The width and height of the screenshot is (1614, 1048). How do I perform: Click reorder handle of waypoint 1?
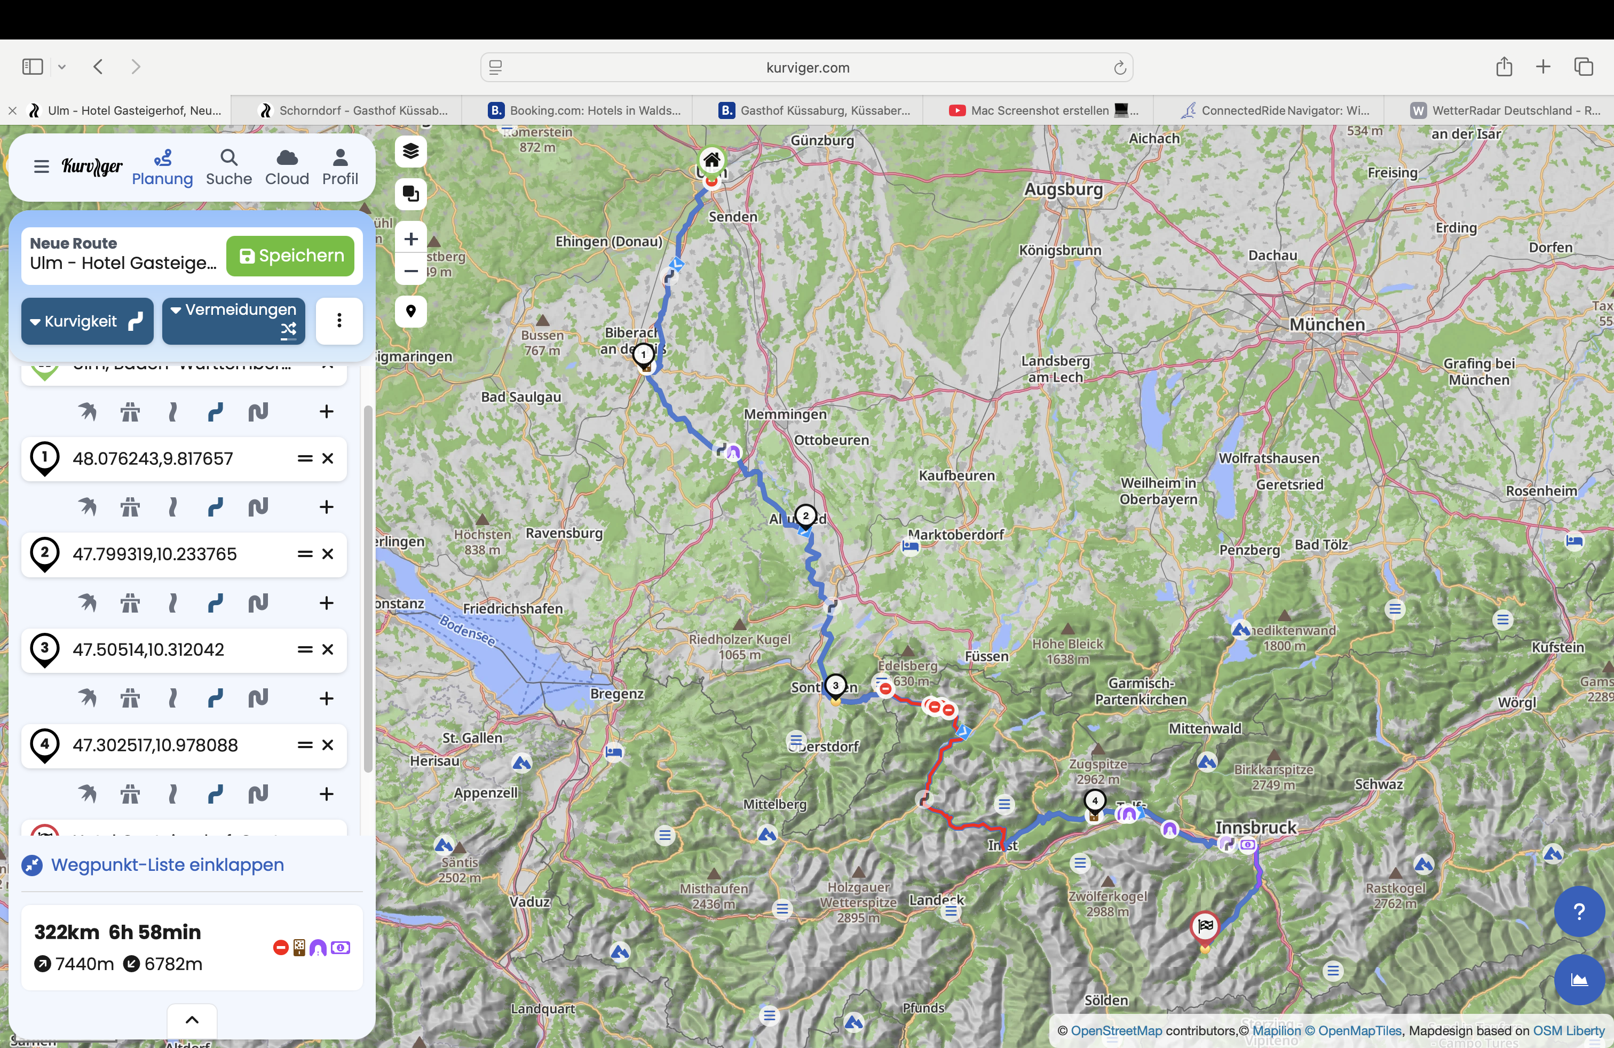click(x=305, y=458)
